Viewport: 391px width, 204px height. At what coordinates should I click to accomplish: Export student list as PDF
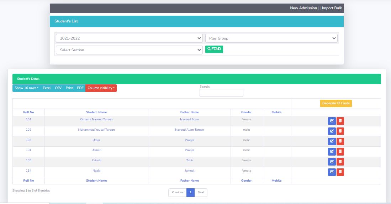[80, 88]
